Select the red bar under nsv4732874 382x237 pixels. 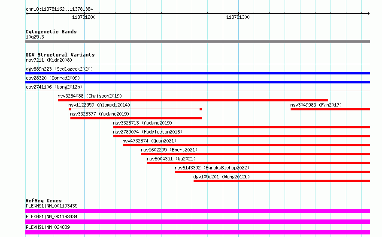click(x=246, y=145)
